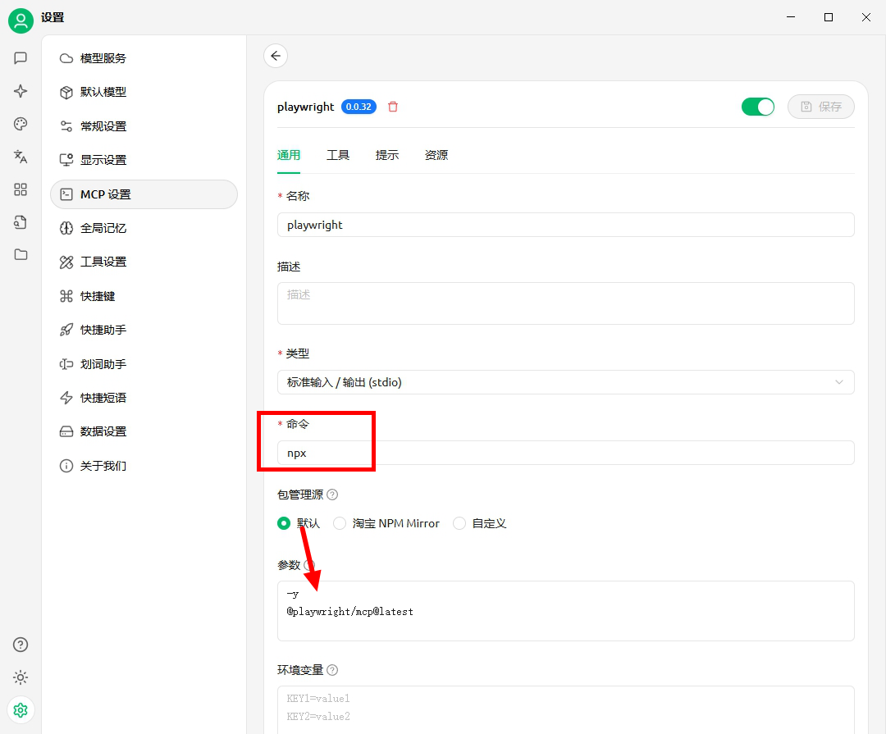Click the 0.0.32 version badge

click(x=359, y=107)
